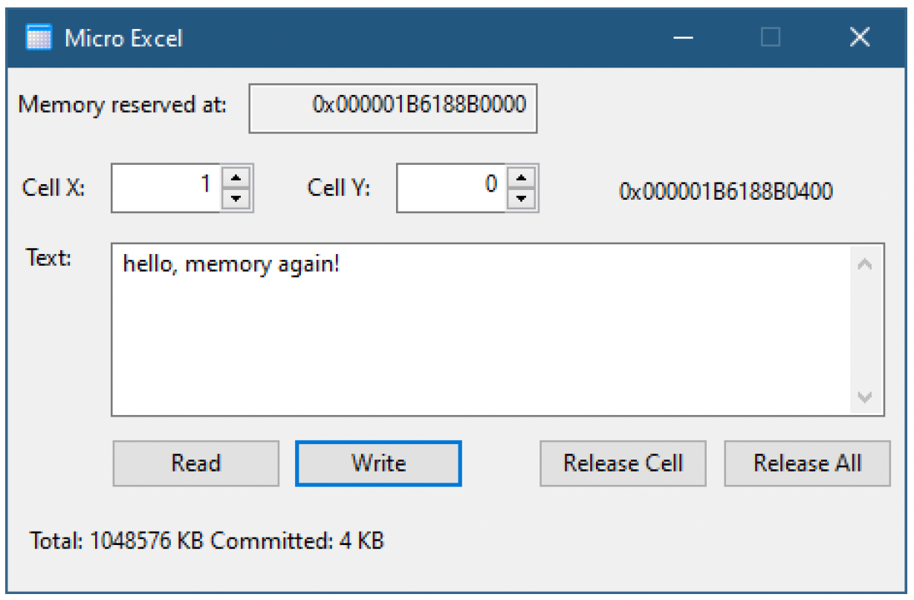Click inside the Text multiline box
The height and width of the screenshot is (600, 914).
point(480,329)
